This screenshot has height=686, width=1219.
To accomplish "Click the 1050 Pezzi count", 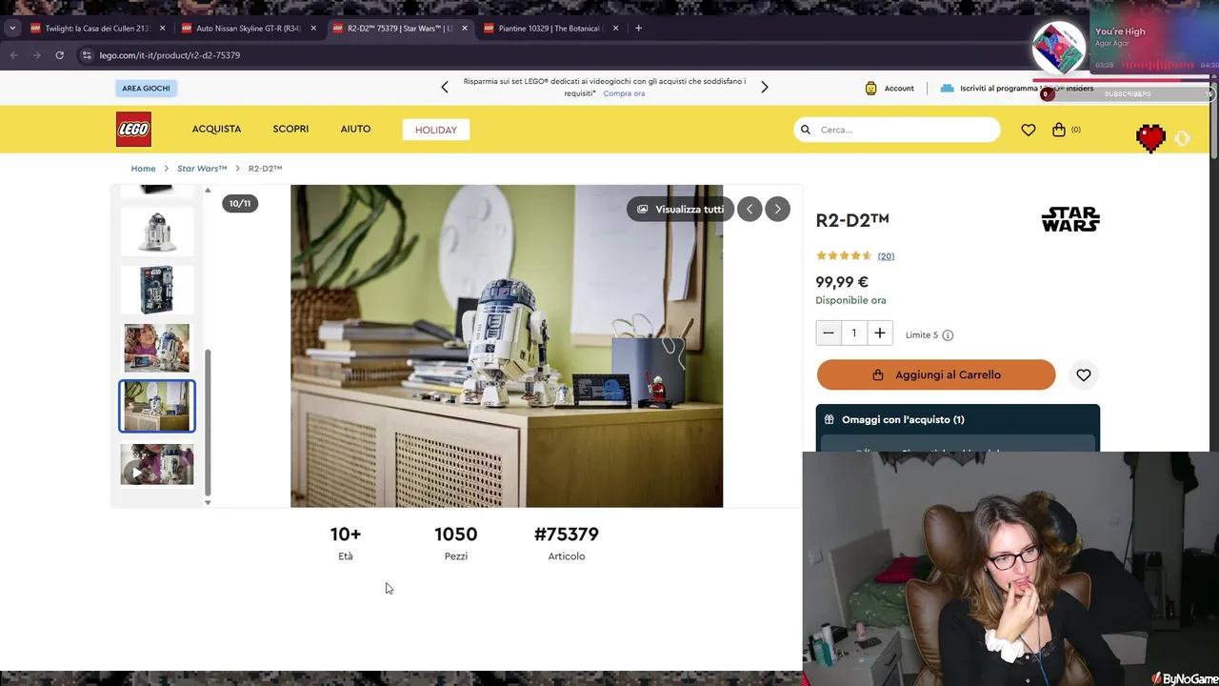I will [x=455, y=542].
